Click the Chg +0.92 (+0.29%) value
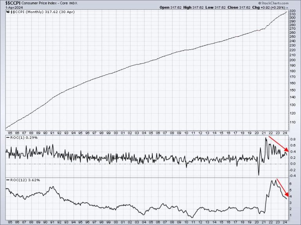Image resolution: width=301 pixels, height=225 pixels. pyautogui.click(x=276, y=7)
